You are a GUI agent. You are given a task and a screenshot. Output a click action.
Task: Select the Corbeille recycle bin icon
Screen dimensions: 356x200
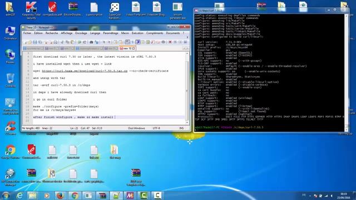(x=10, y=80)
